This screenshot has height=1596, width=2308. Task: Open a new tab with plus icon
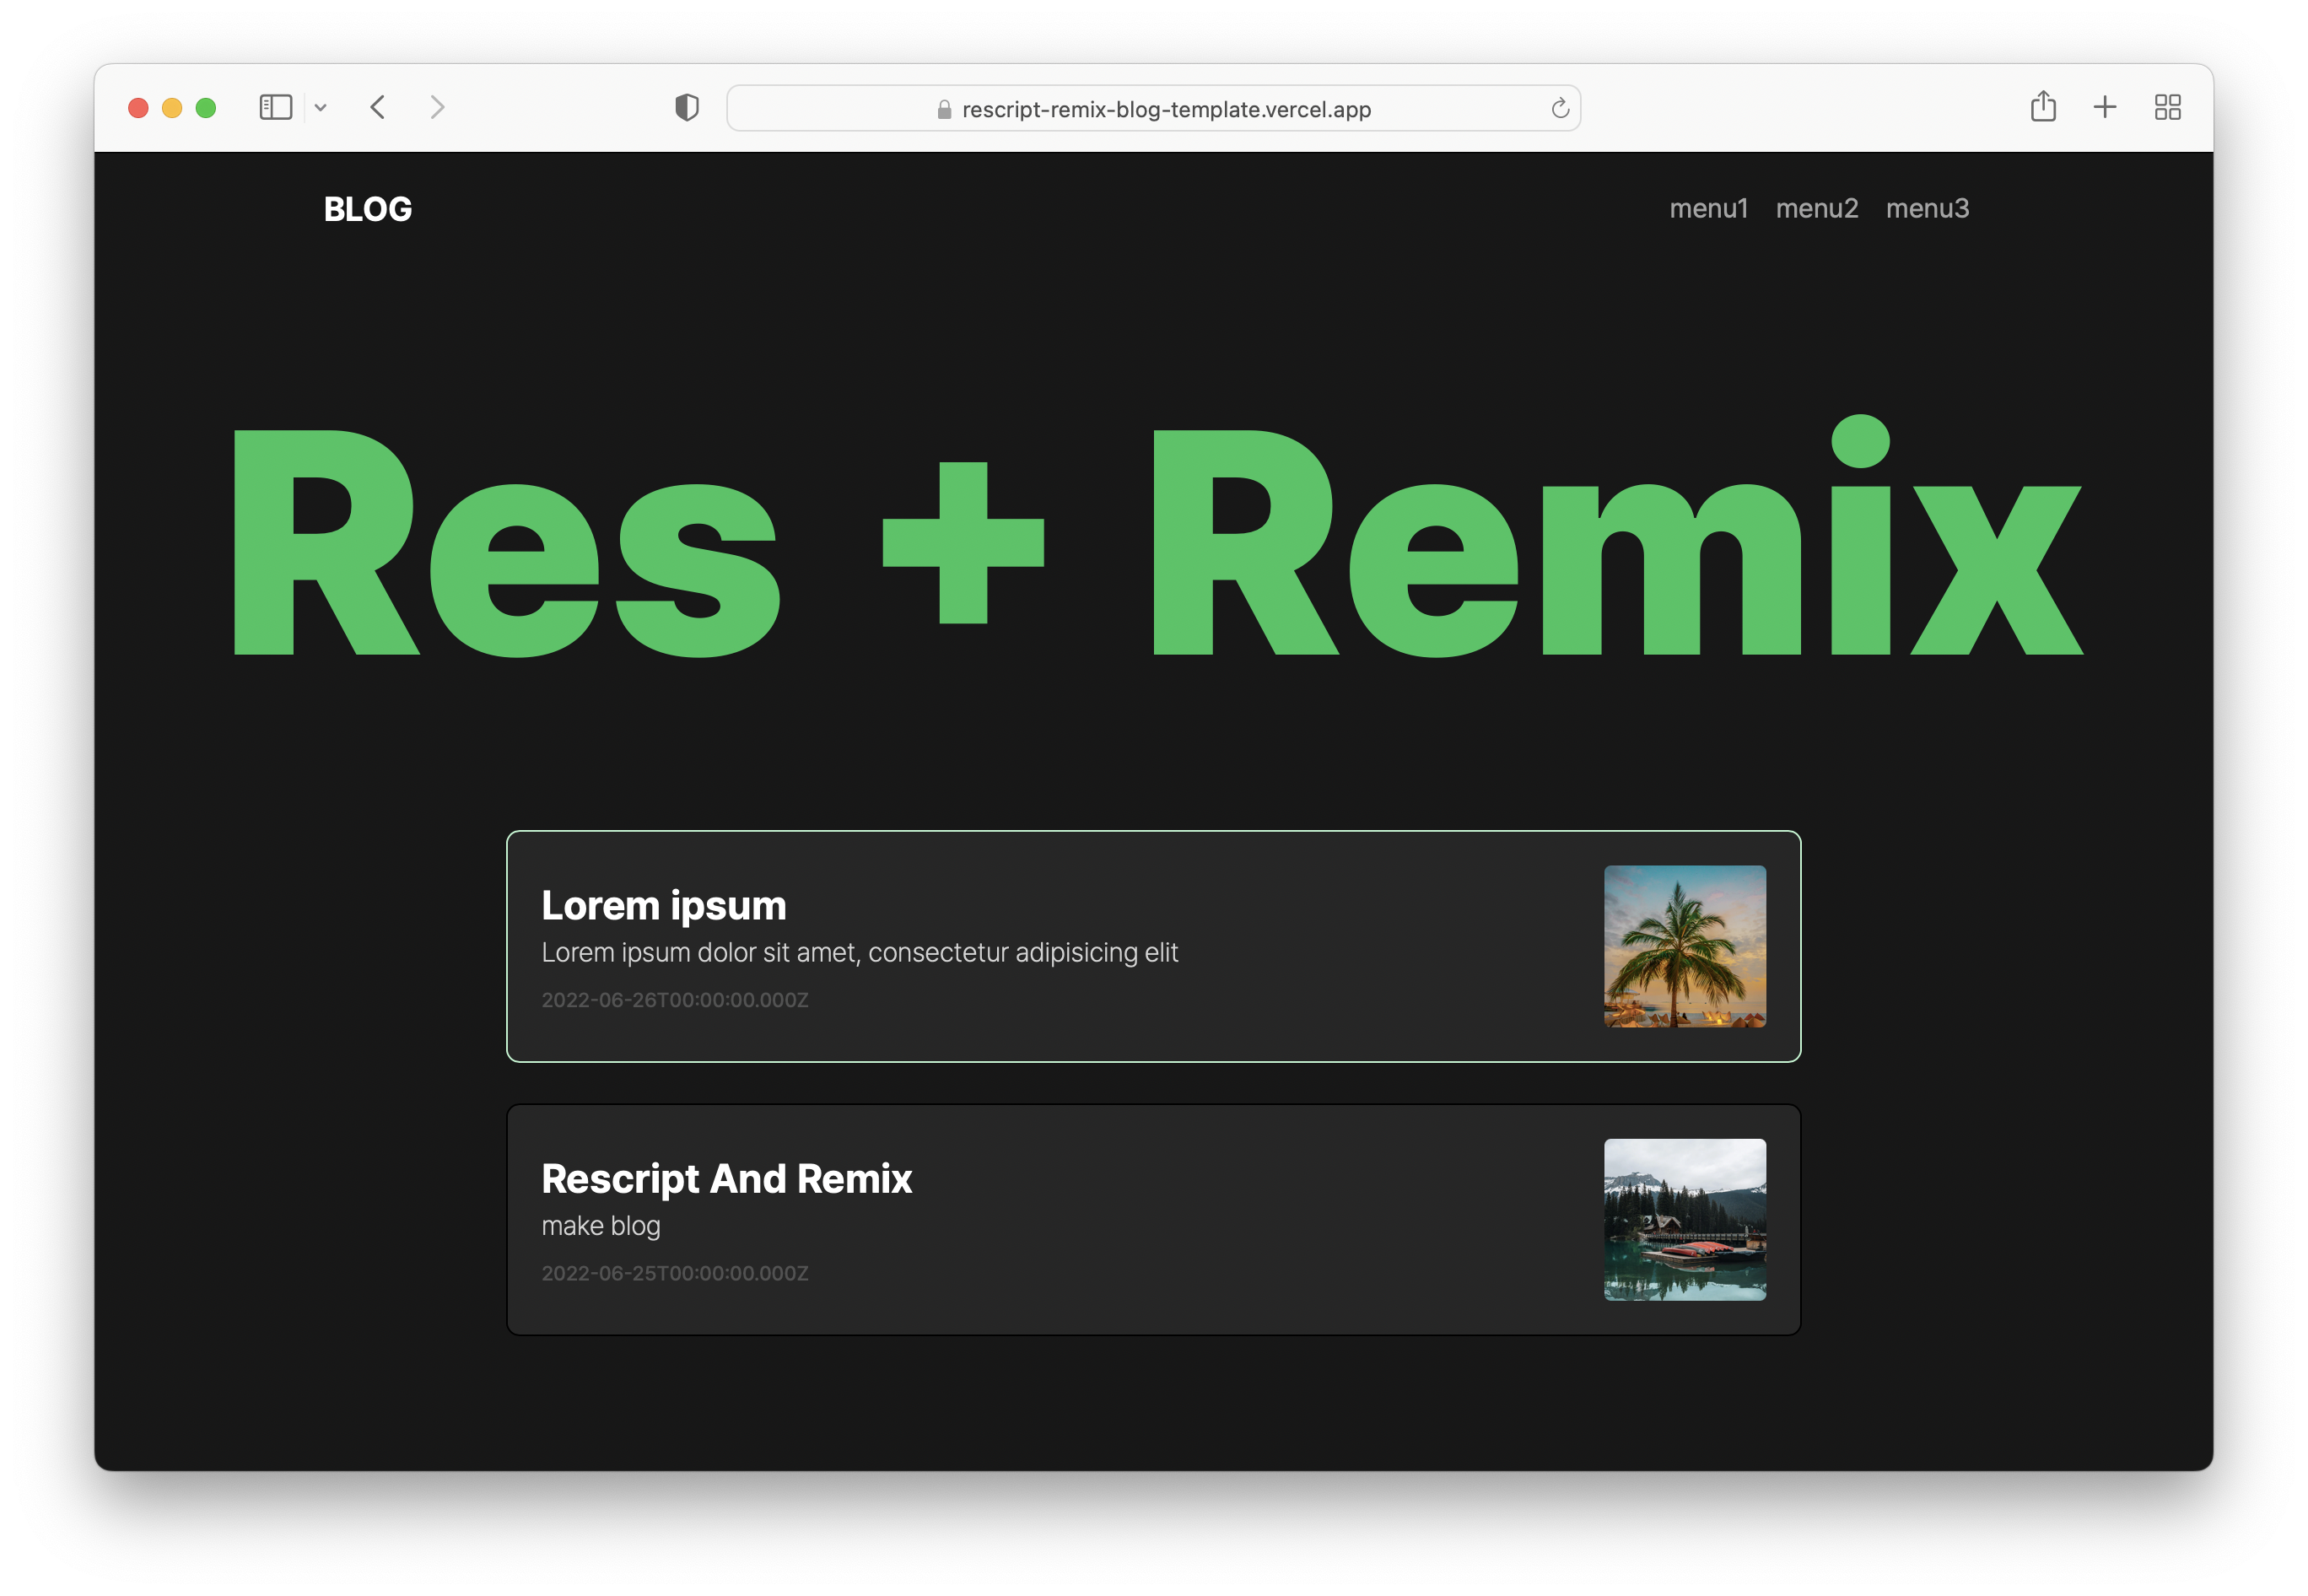pos(2105,107)
